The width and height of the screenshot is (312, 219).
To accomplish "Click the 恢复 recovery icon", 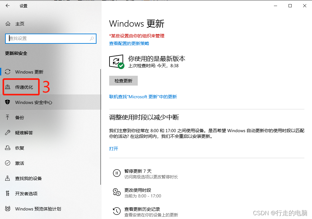I will tap(8, 148).
